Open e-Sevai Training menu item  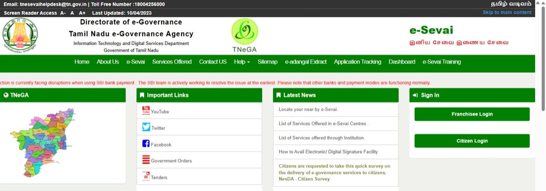pyautogui.click(x=442, y=62)
